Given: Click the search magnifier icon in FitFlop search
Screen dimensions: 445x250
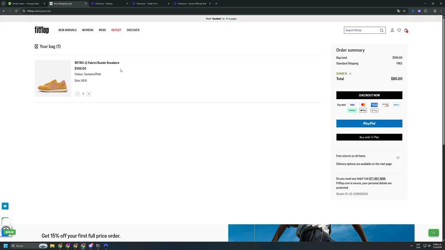Looking at the screenshot, I should click(x=382, y=30).
